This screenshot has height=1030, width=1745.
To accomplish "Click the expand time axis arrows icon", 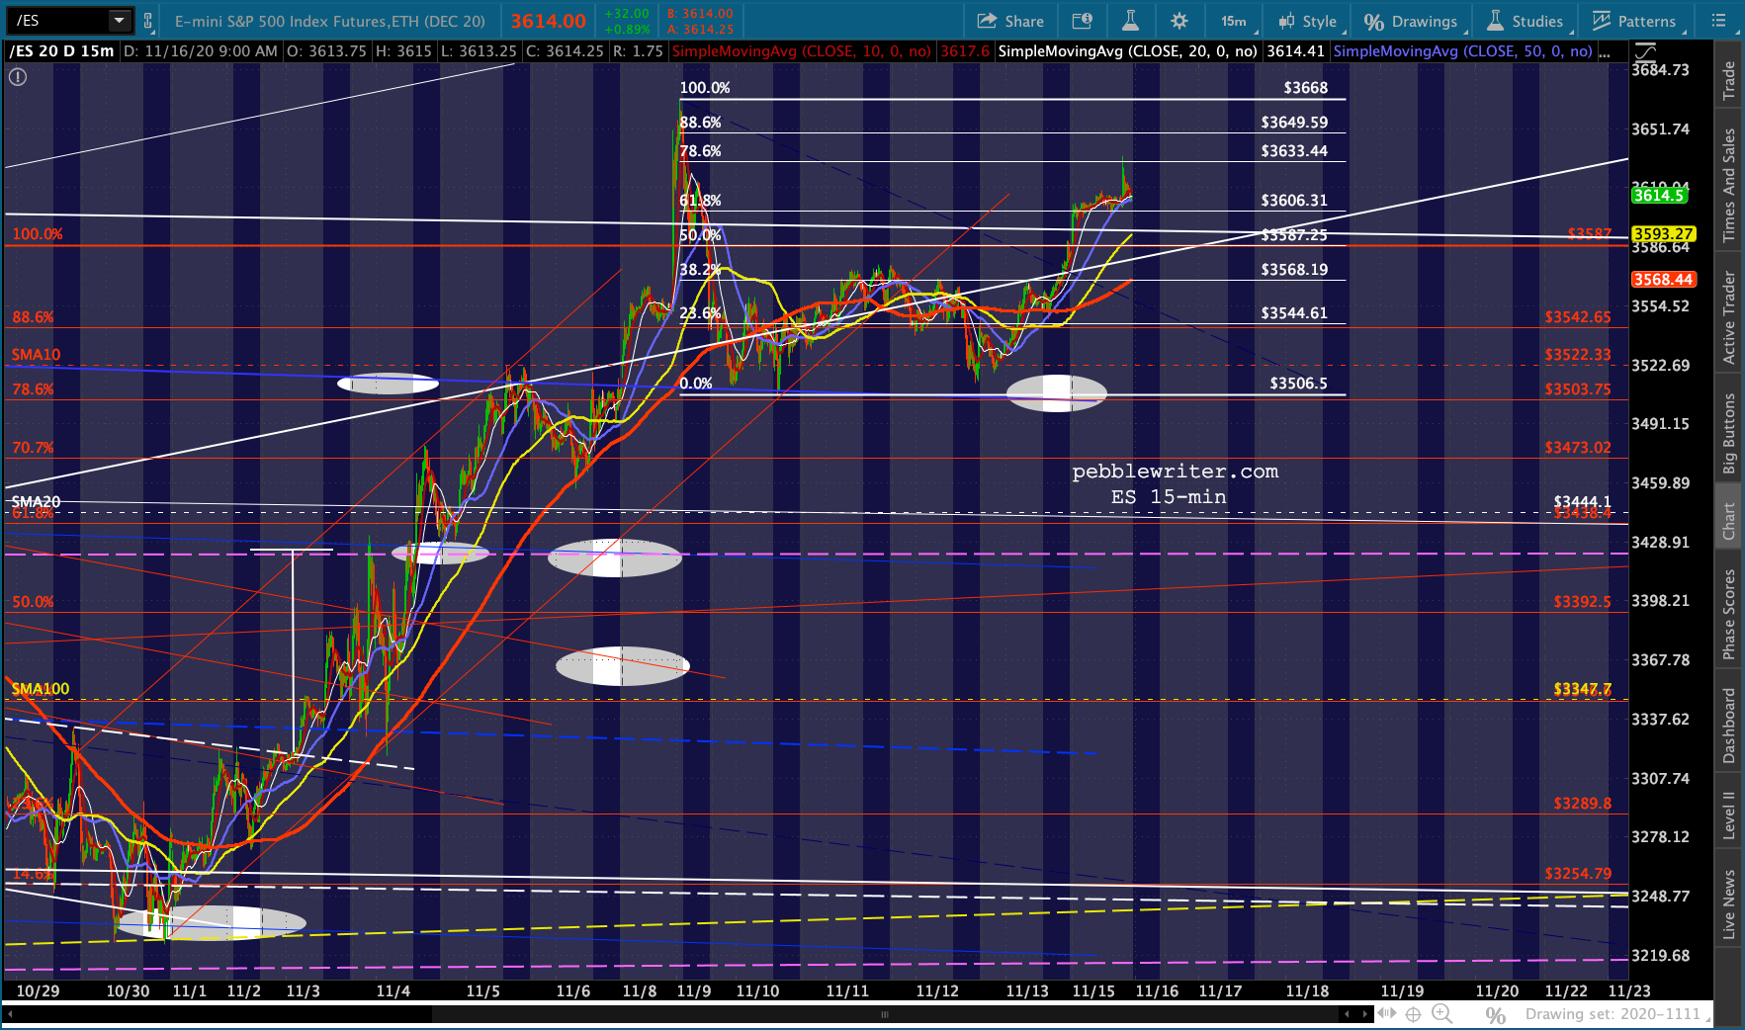I will (x=1387, y=1013).
